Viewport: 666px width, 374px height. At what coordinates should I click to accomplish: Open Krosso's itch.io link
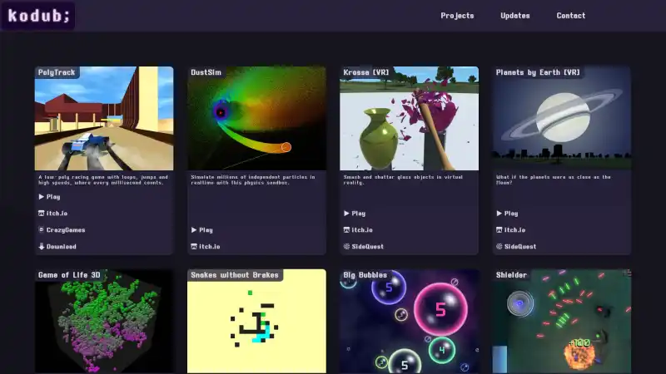tap(361, 230)
